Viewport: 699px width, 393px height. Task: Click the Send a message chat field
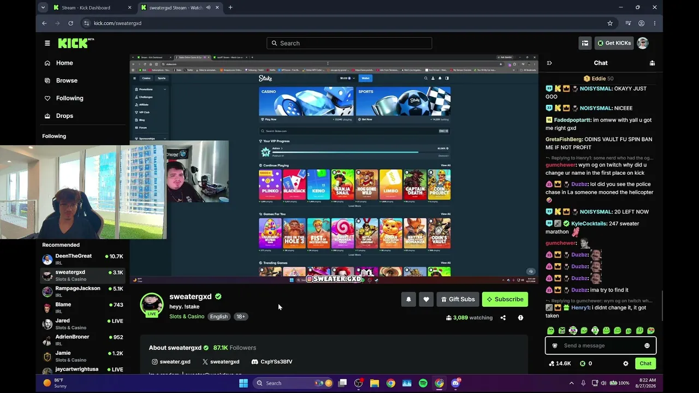[x=601, y=346]
